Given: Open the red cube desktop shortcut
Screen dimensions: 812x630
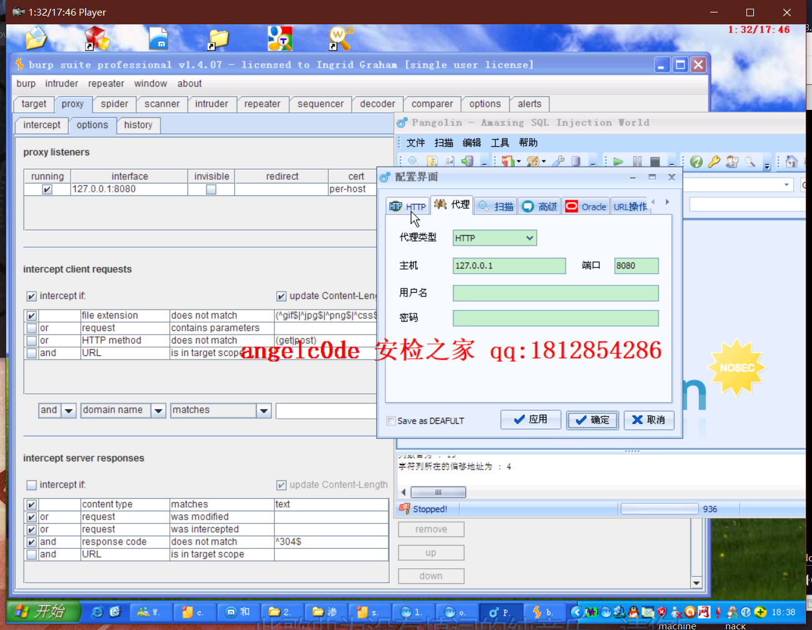Looking at the screenshot, I should tap(97, 38).
